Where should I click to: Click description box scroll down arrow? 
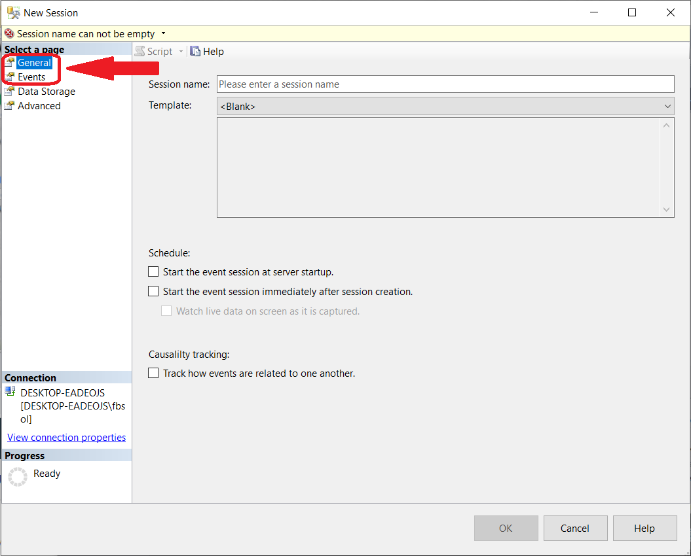tap(666, 209)
